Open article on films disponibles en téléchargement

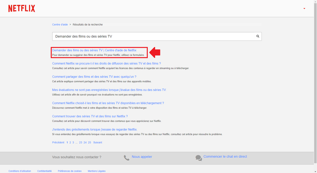point(108,103)
